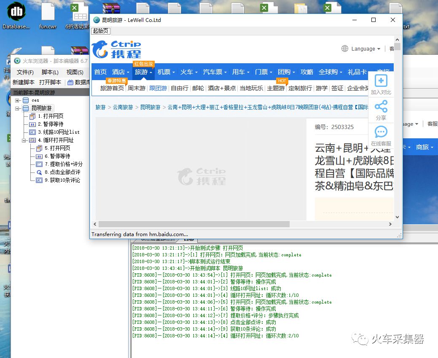
Task: Click the horizontal scrollbar right arrow
Action: (x=390, y=224)
